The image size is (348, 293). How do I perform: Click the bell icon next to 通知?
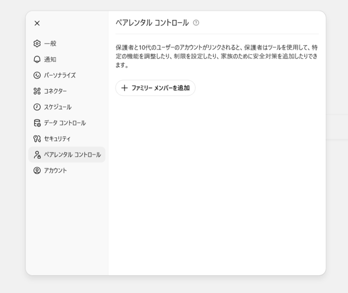coord(37,60)
